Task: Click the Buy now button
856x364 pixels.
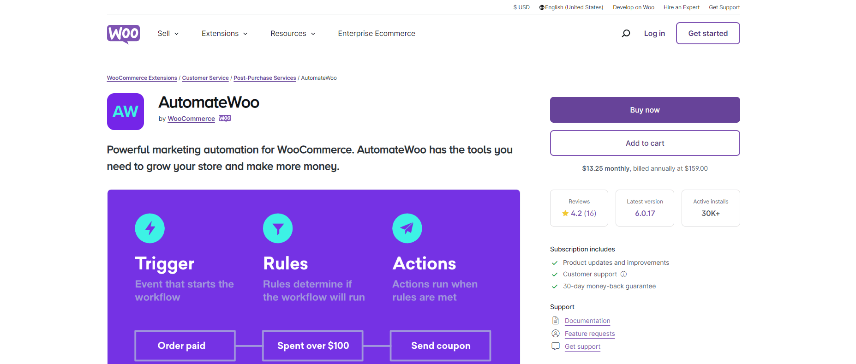Action: (644, 110)
